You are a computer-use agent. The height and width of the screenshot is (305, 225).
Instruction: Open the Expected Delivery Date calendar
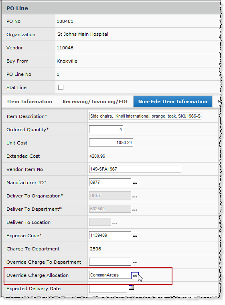tap(131, 287)
